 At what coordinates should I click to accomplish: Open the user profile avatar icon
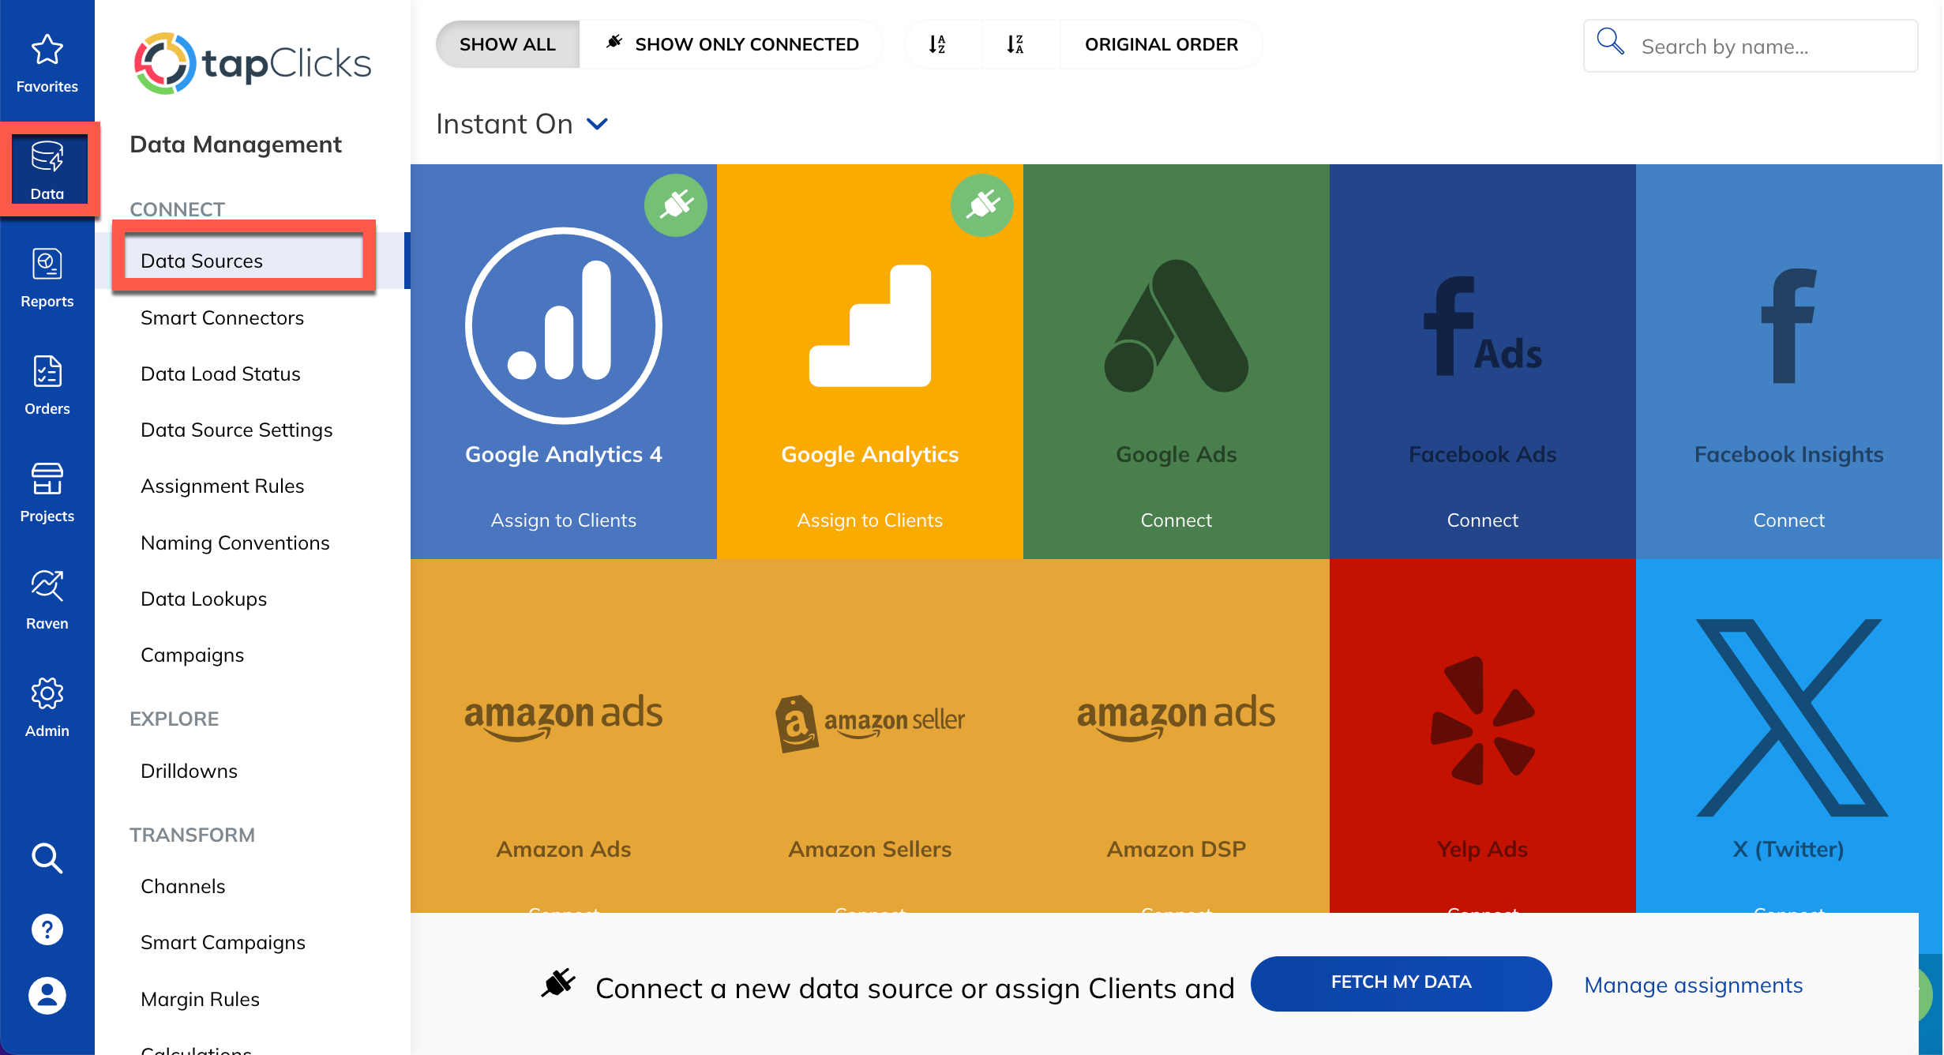click(47, 996)
